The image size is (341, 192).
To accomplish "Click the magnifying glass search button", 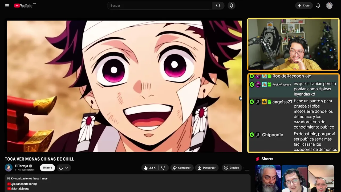I will coord(218,6).
